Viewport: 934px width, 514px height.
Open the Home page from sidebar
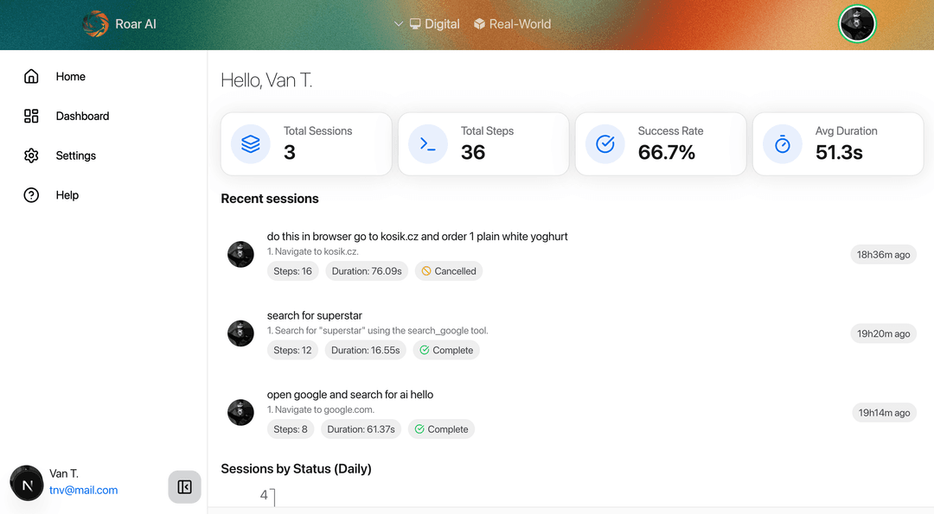pyautogui.click(x=70, y=76)
